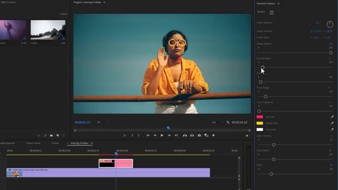
Task: Select the Flicker sequence thumbnail in Project panel
Action: [x=48, y=30]
